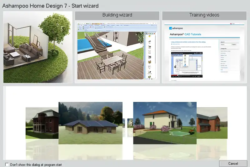The height and width of the screenshot is (167, 250).
Task: Select the dark brick house sample project
Action: pos(41,124)
